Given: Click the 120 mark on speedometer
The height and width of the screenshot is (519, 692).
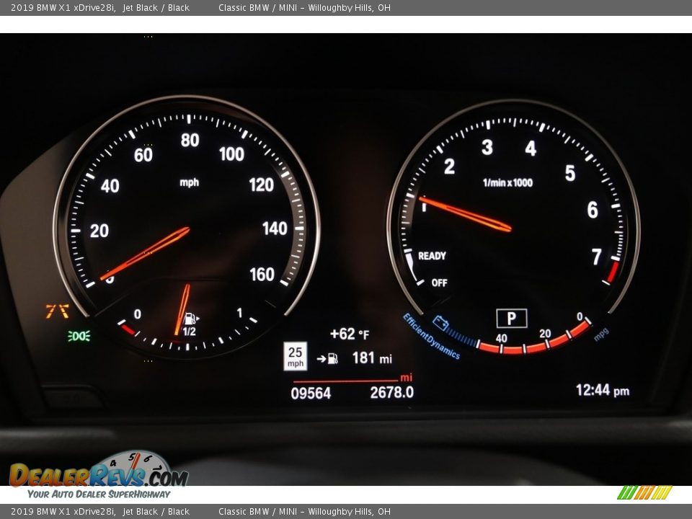Looking at the screenshot, I should pos(261,185).
